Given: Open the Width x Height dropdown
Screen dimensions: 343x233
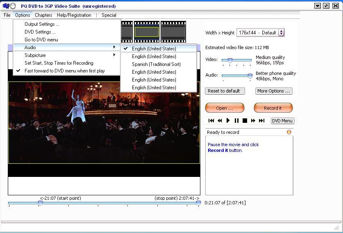Looking at the screenshot, I should coord(260,33).
